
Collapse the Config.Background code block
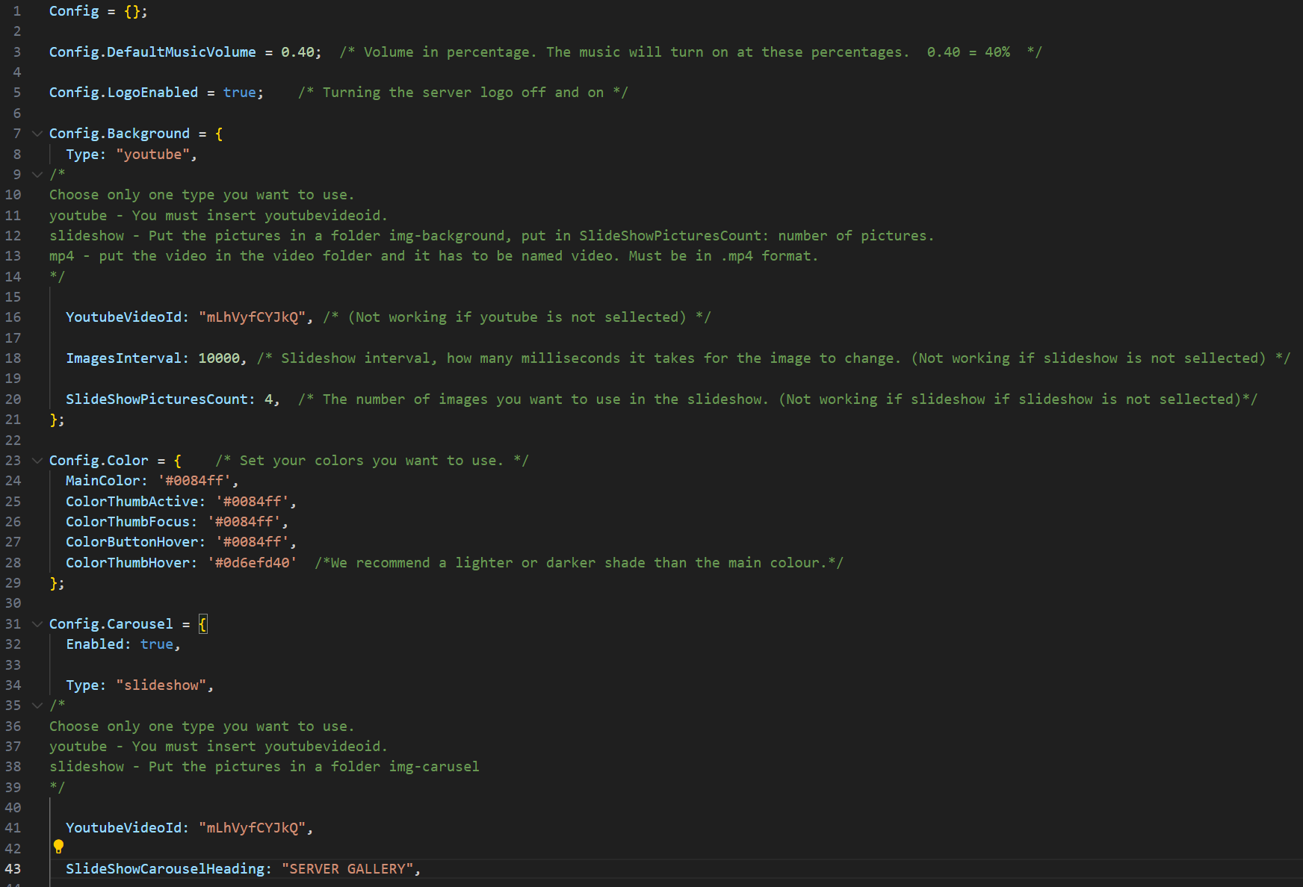pyautogui.click(x=37, y=133)
